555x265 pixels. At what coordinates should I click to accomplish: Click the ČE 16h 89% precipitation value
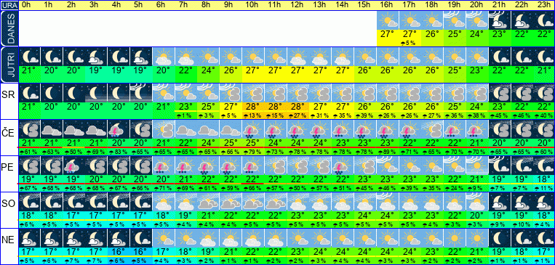388,152
